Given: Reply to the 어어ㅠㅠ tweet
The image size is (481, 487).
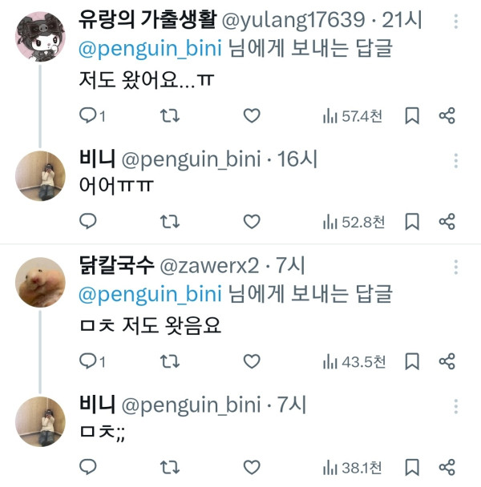Looking at the screenshot, I should point(89,221).
